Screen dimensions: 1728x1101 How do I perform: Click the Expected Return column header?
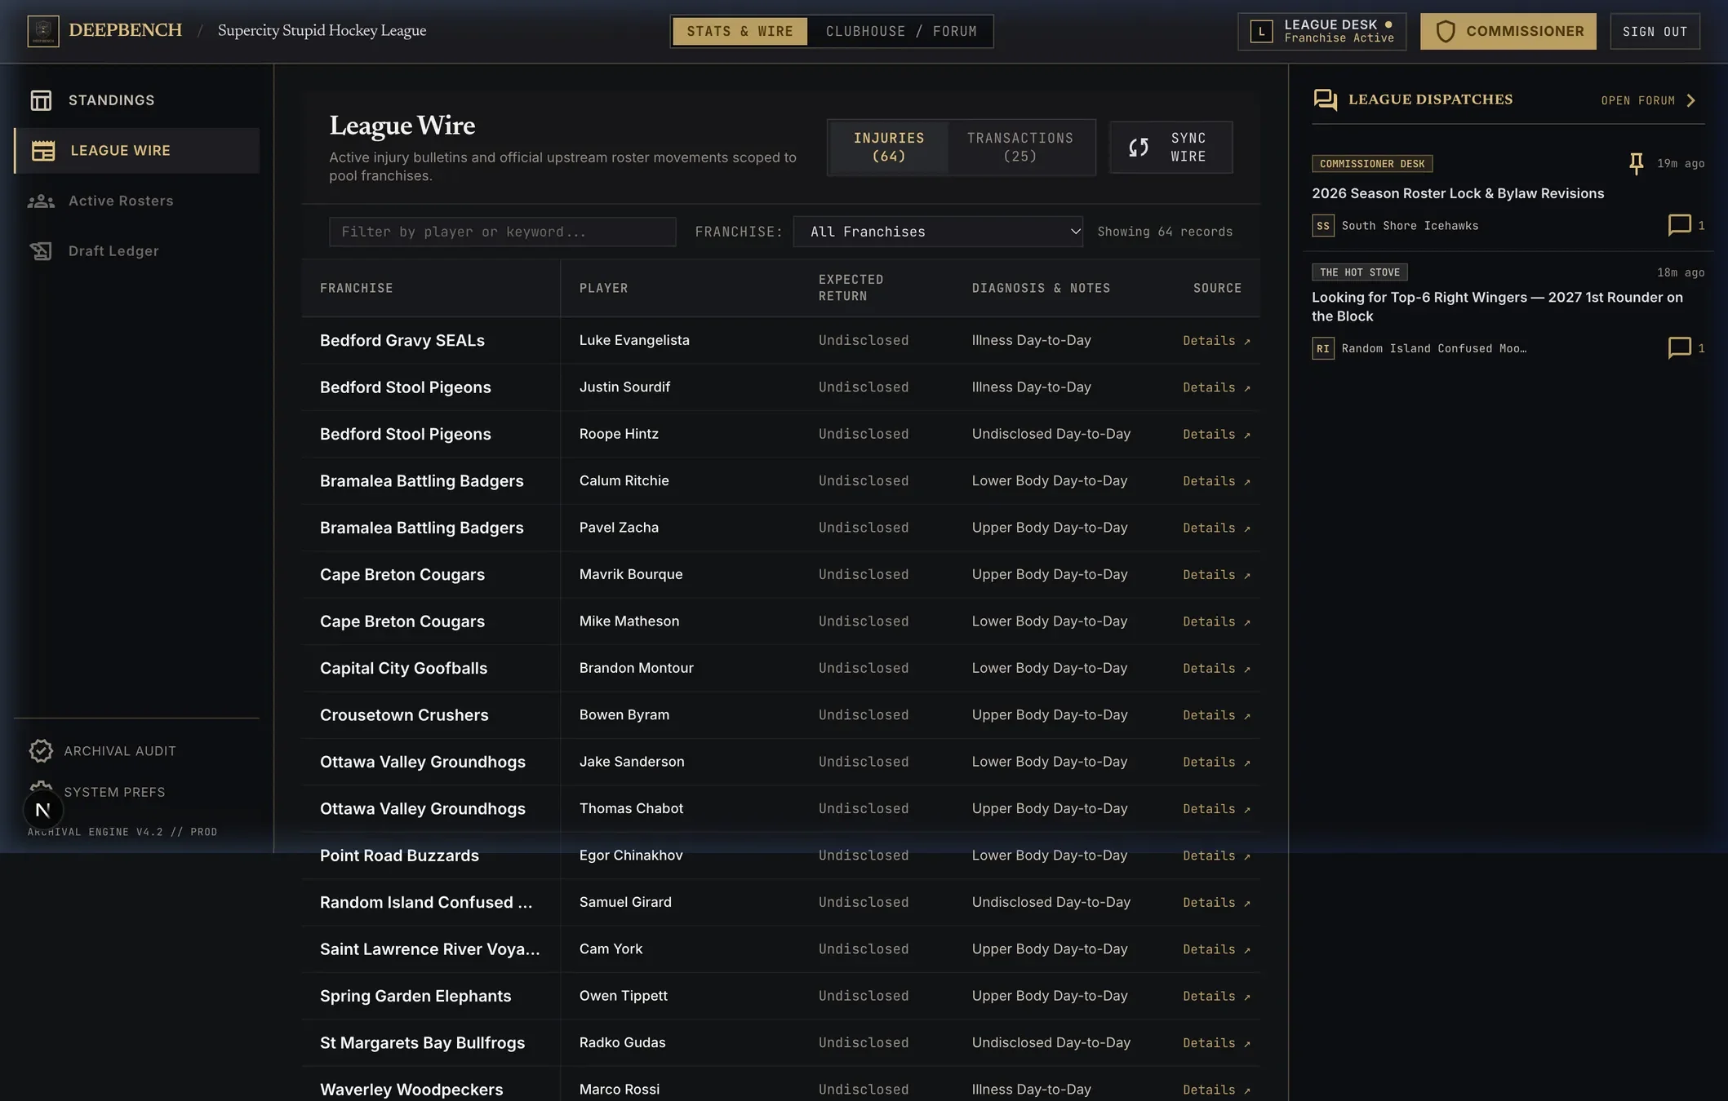[x=851, y=288]
